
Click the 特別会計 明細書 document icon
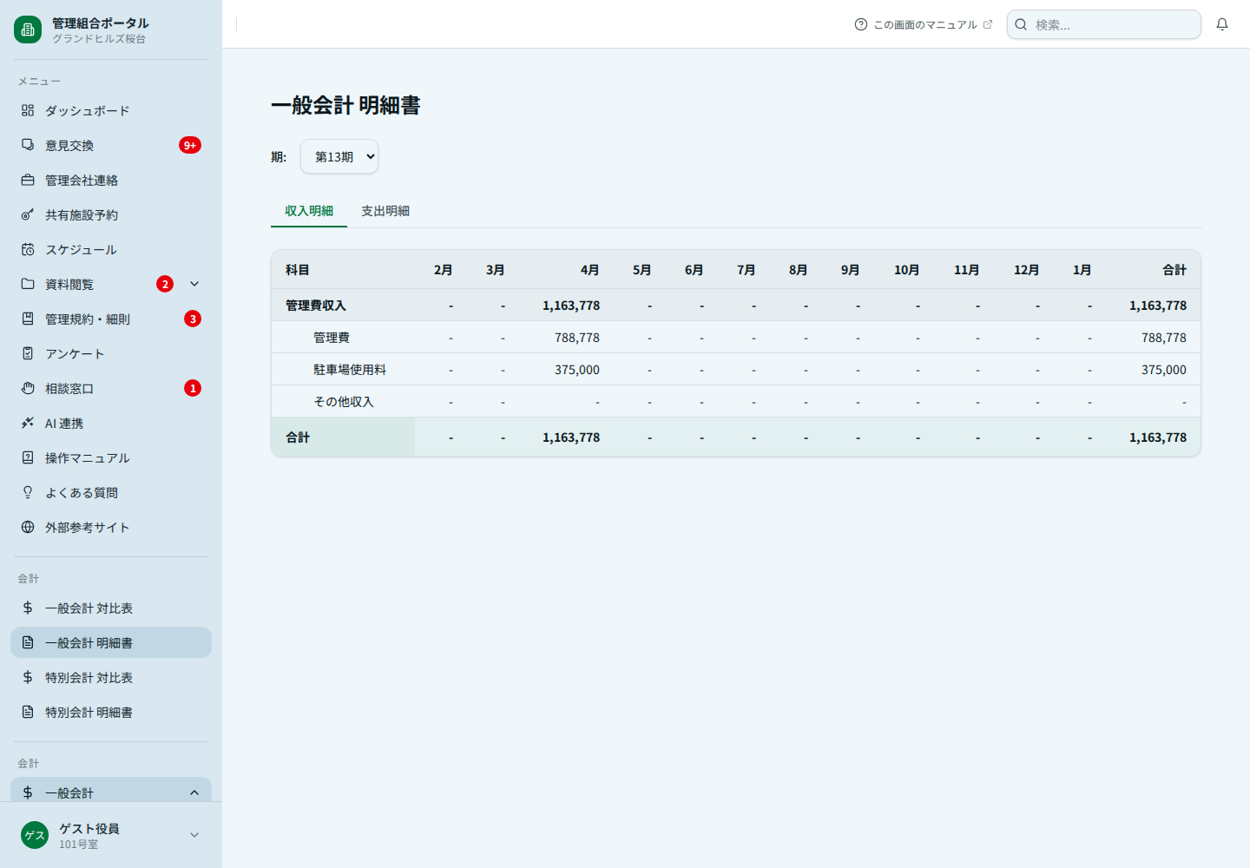pos(28,712)
